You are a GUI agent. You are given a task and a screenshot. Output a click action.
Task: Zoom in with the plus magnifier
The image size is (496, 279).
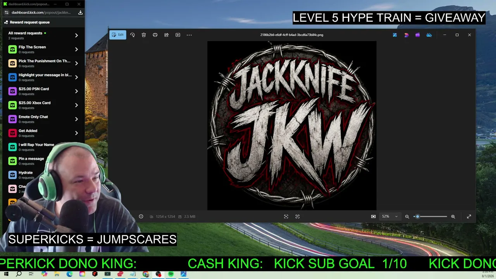pyautogui.click(x=453, y=217)
